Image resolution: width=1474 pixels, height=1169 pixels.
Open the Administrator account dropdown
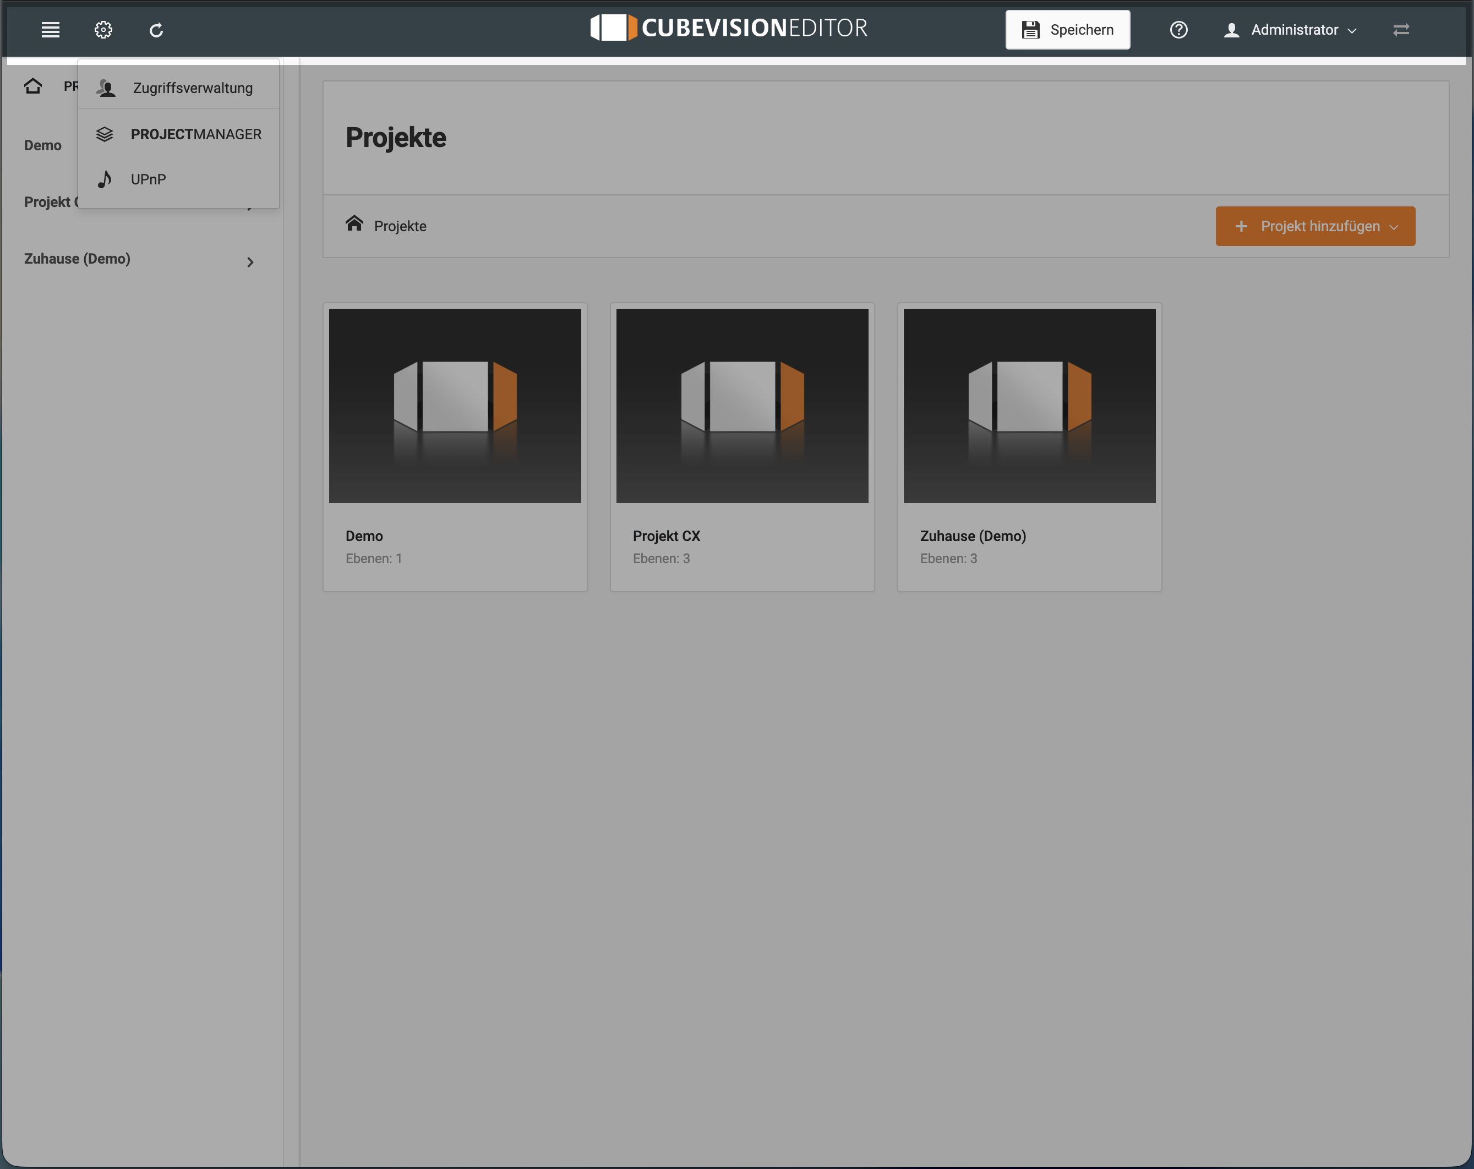(1290, 30)
